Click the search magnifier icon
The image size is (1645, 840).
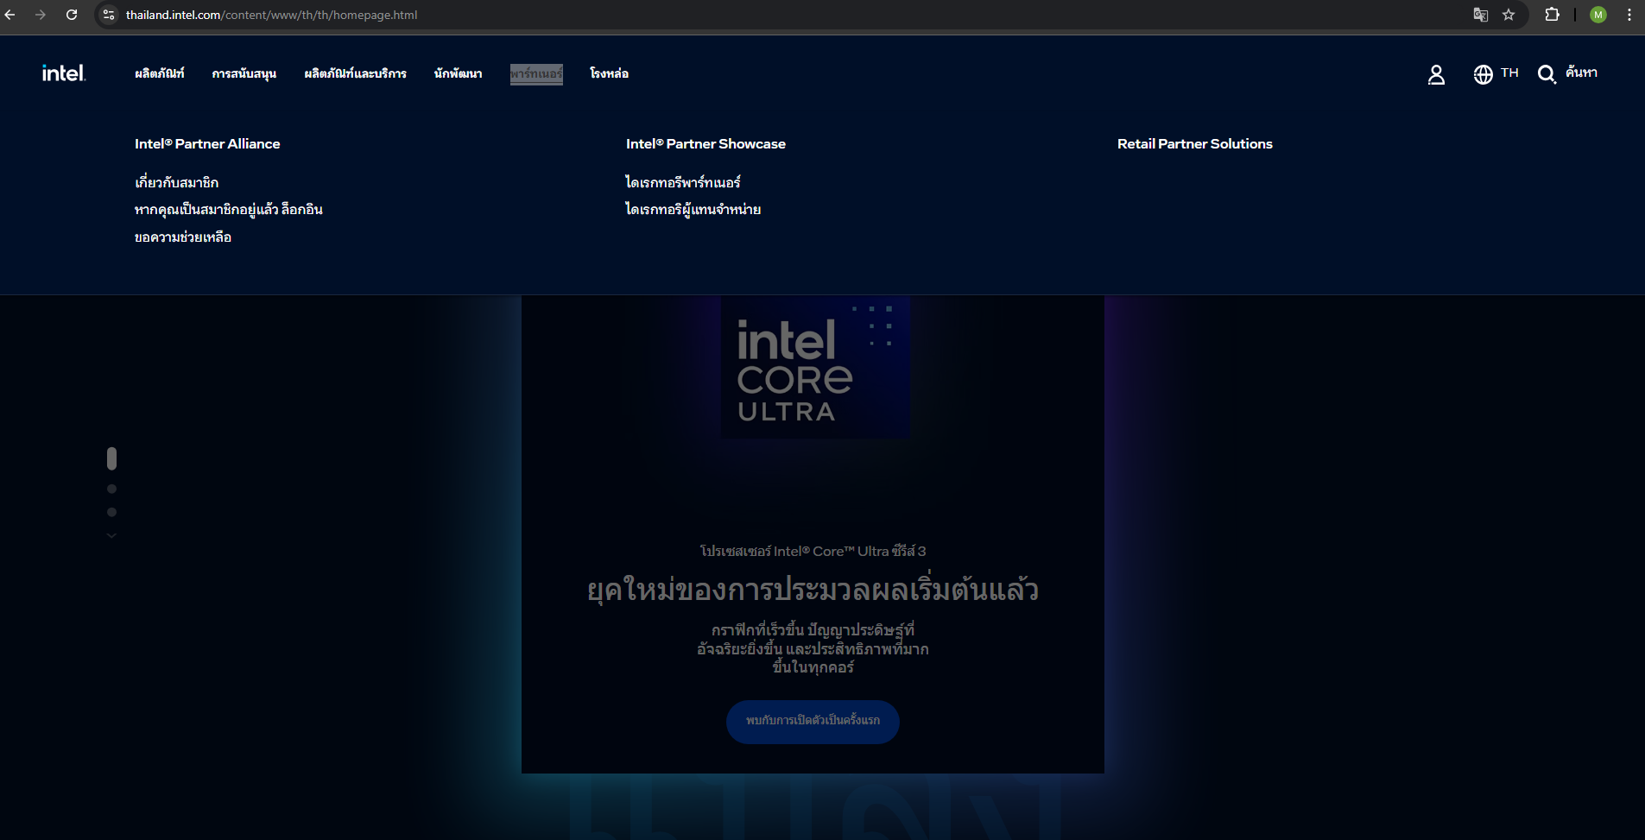(x=1547, y=75)
